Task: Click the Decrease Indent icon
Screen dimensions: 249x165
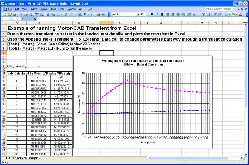Action: pos(215,14)
